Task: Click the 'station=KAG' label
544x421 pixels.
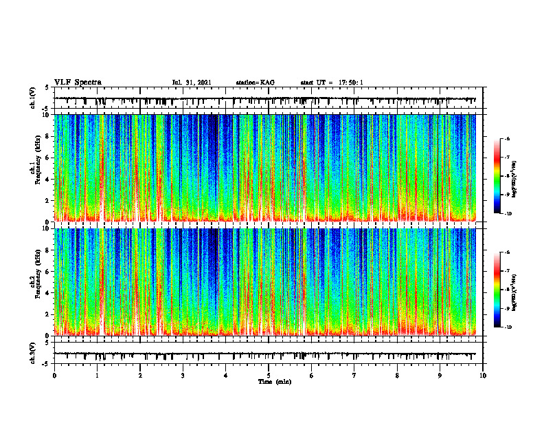Action: pos(255,83)
